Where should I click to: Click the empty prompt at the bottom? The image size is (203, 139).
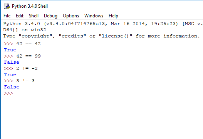coord(8,93)
